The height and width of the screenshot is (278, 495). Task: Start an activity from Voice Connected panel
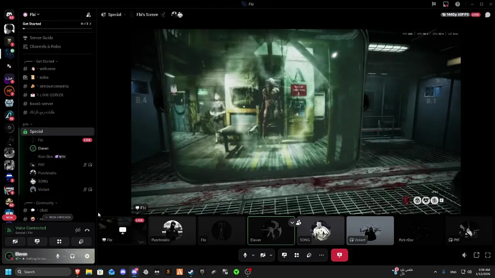point(59,241)
